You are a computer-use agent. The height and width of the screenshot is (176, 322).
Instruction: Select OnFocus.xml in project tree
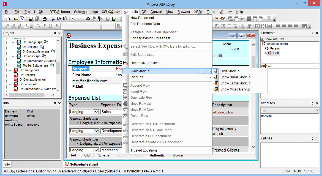(x=28, y=84)
